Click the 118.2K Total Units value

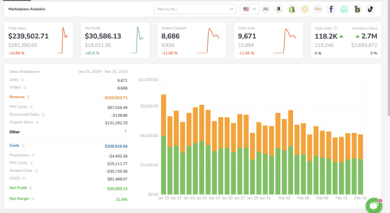pyautogui.click(x=326, y=37)
